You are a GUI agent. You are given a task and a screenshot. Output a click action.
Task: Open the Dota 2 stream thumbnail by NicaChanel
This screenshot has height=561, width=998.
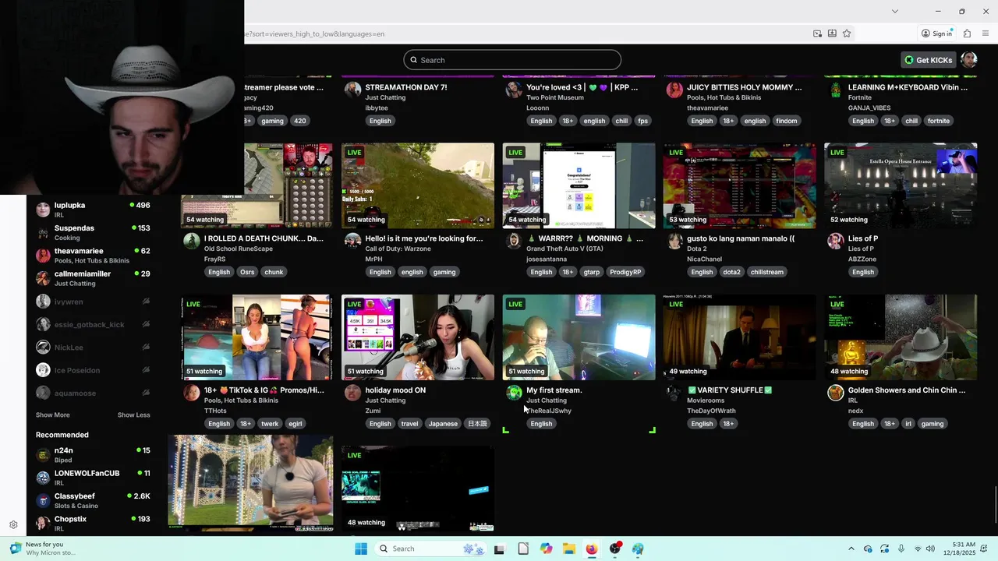pyautogui.click(x=740, y=185)
